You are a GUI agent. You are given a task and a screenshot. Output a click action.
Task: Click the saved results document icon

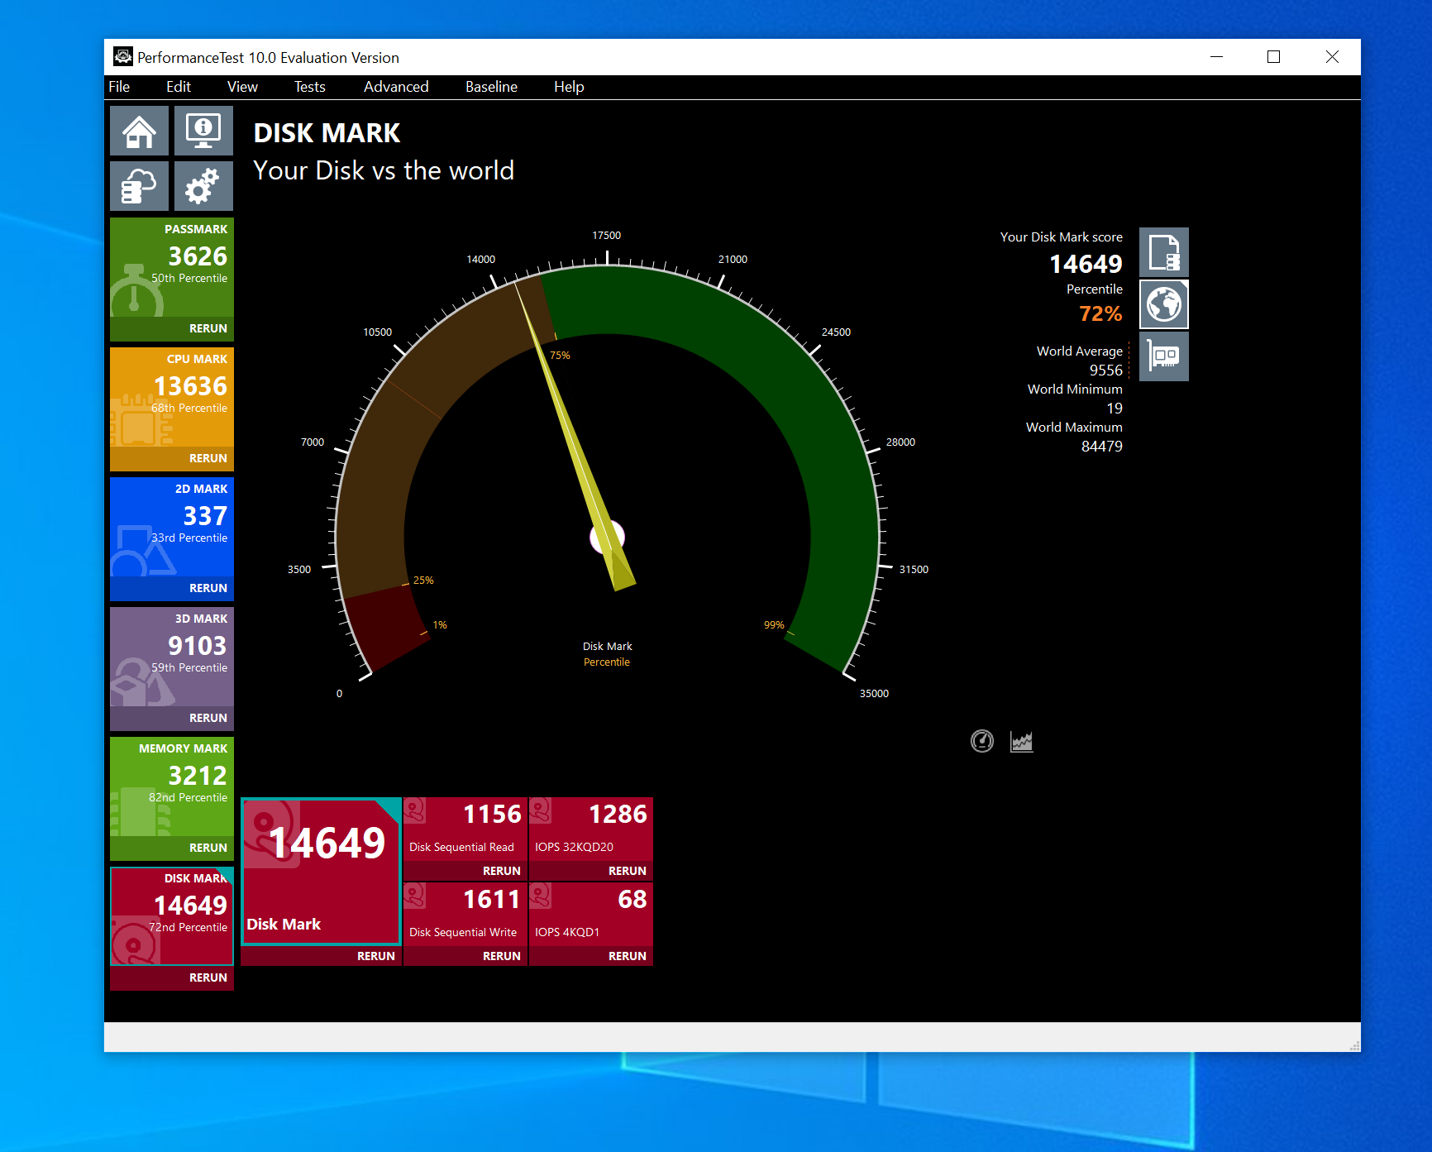point(1164,252)
